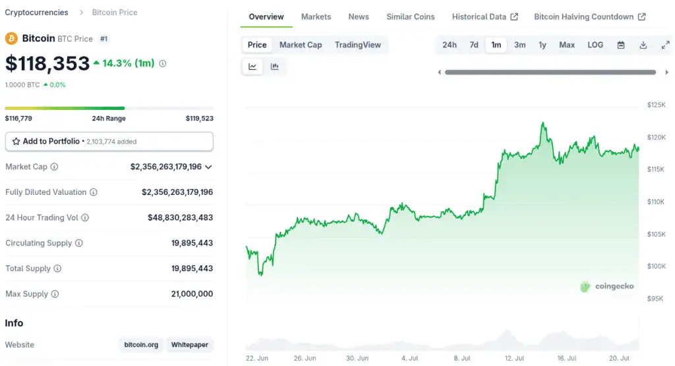The height and width of the screenshot is (366, 675).
Task: Open the price change info icon
Action: 163,63
